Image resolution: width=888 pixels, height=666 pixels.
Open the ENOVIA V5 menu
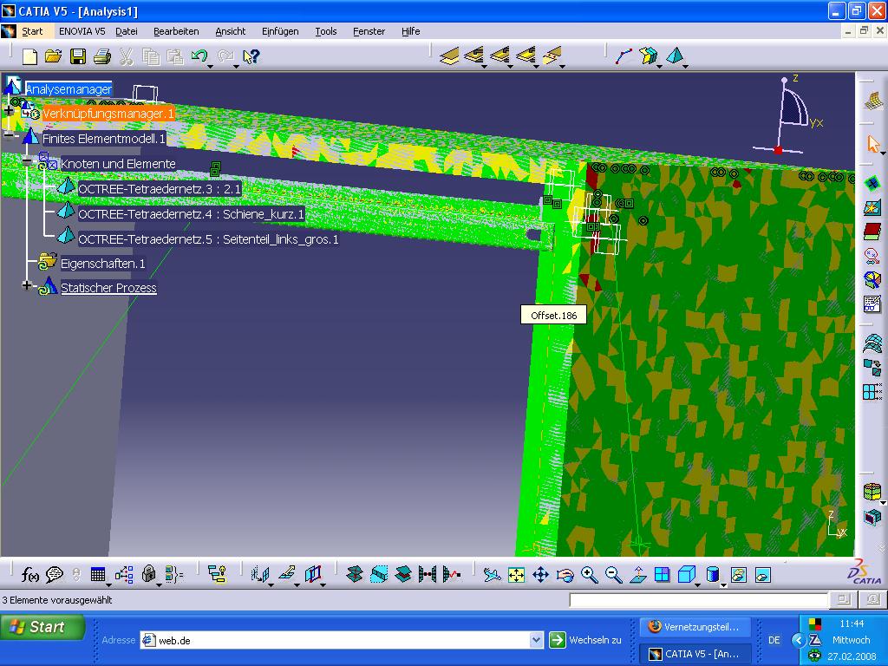tap(82, 31)
